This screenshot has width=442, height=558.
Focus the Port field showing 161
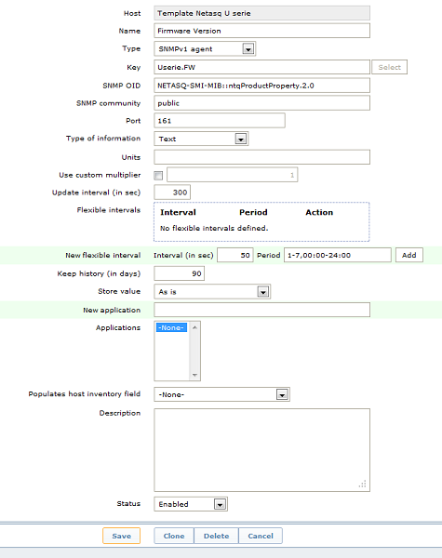[220, 120]
